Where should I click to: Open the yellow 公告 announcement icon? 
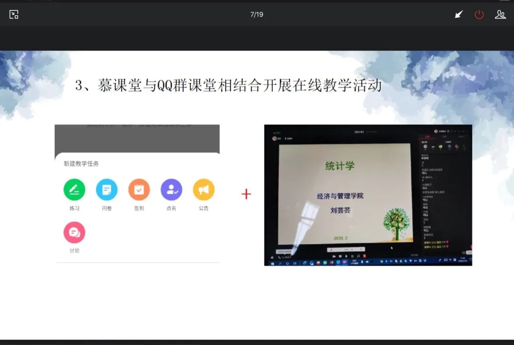click(x=204, y=190)
